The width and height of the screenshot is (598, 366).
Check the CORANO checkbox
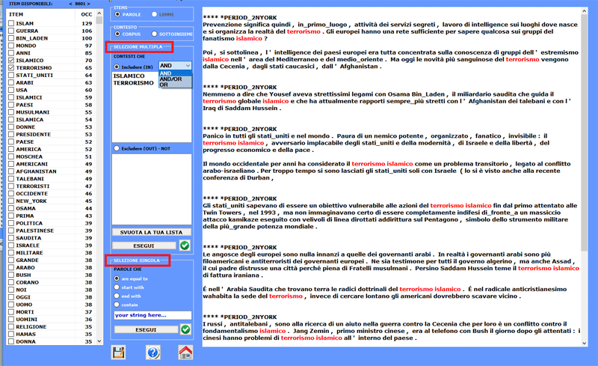[11, 282]
